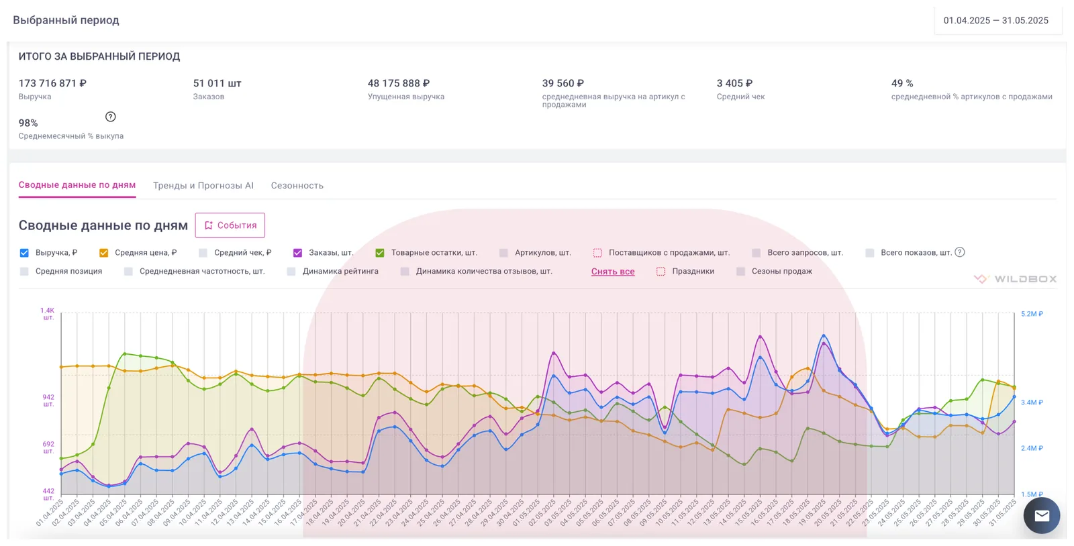Click the help icon near 98% выкупа

(x=111, y=117)
